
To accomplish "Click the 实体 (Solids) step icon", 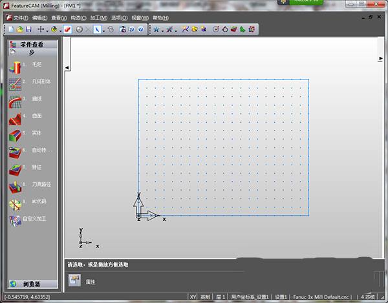I will (x=16, y=135).
